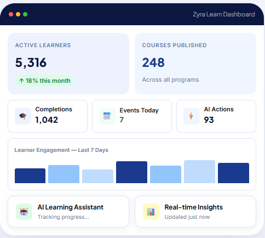The image size is (265, 238).
Task: Click the red close window dot
Action: click(x=11, y=14)
